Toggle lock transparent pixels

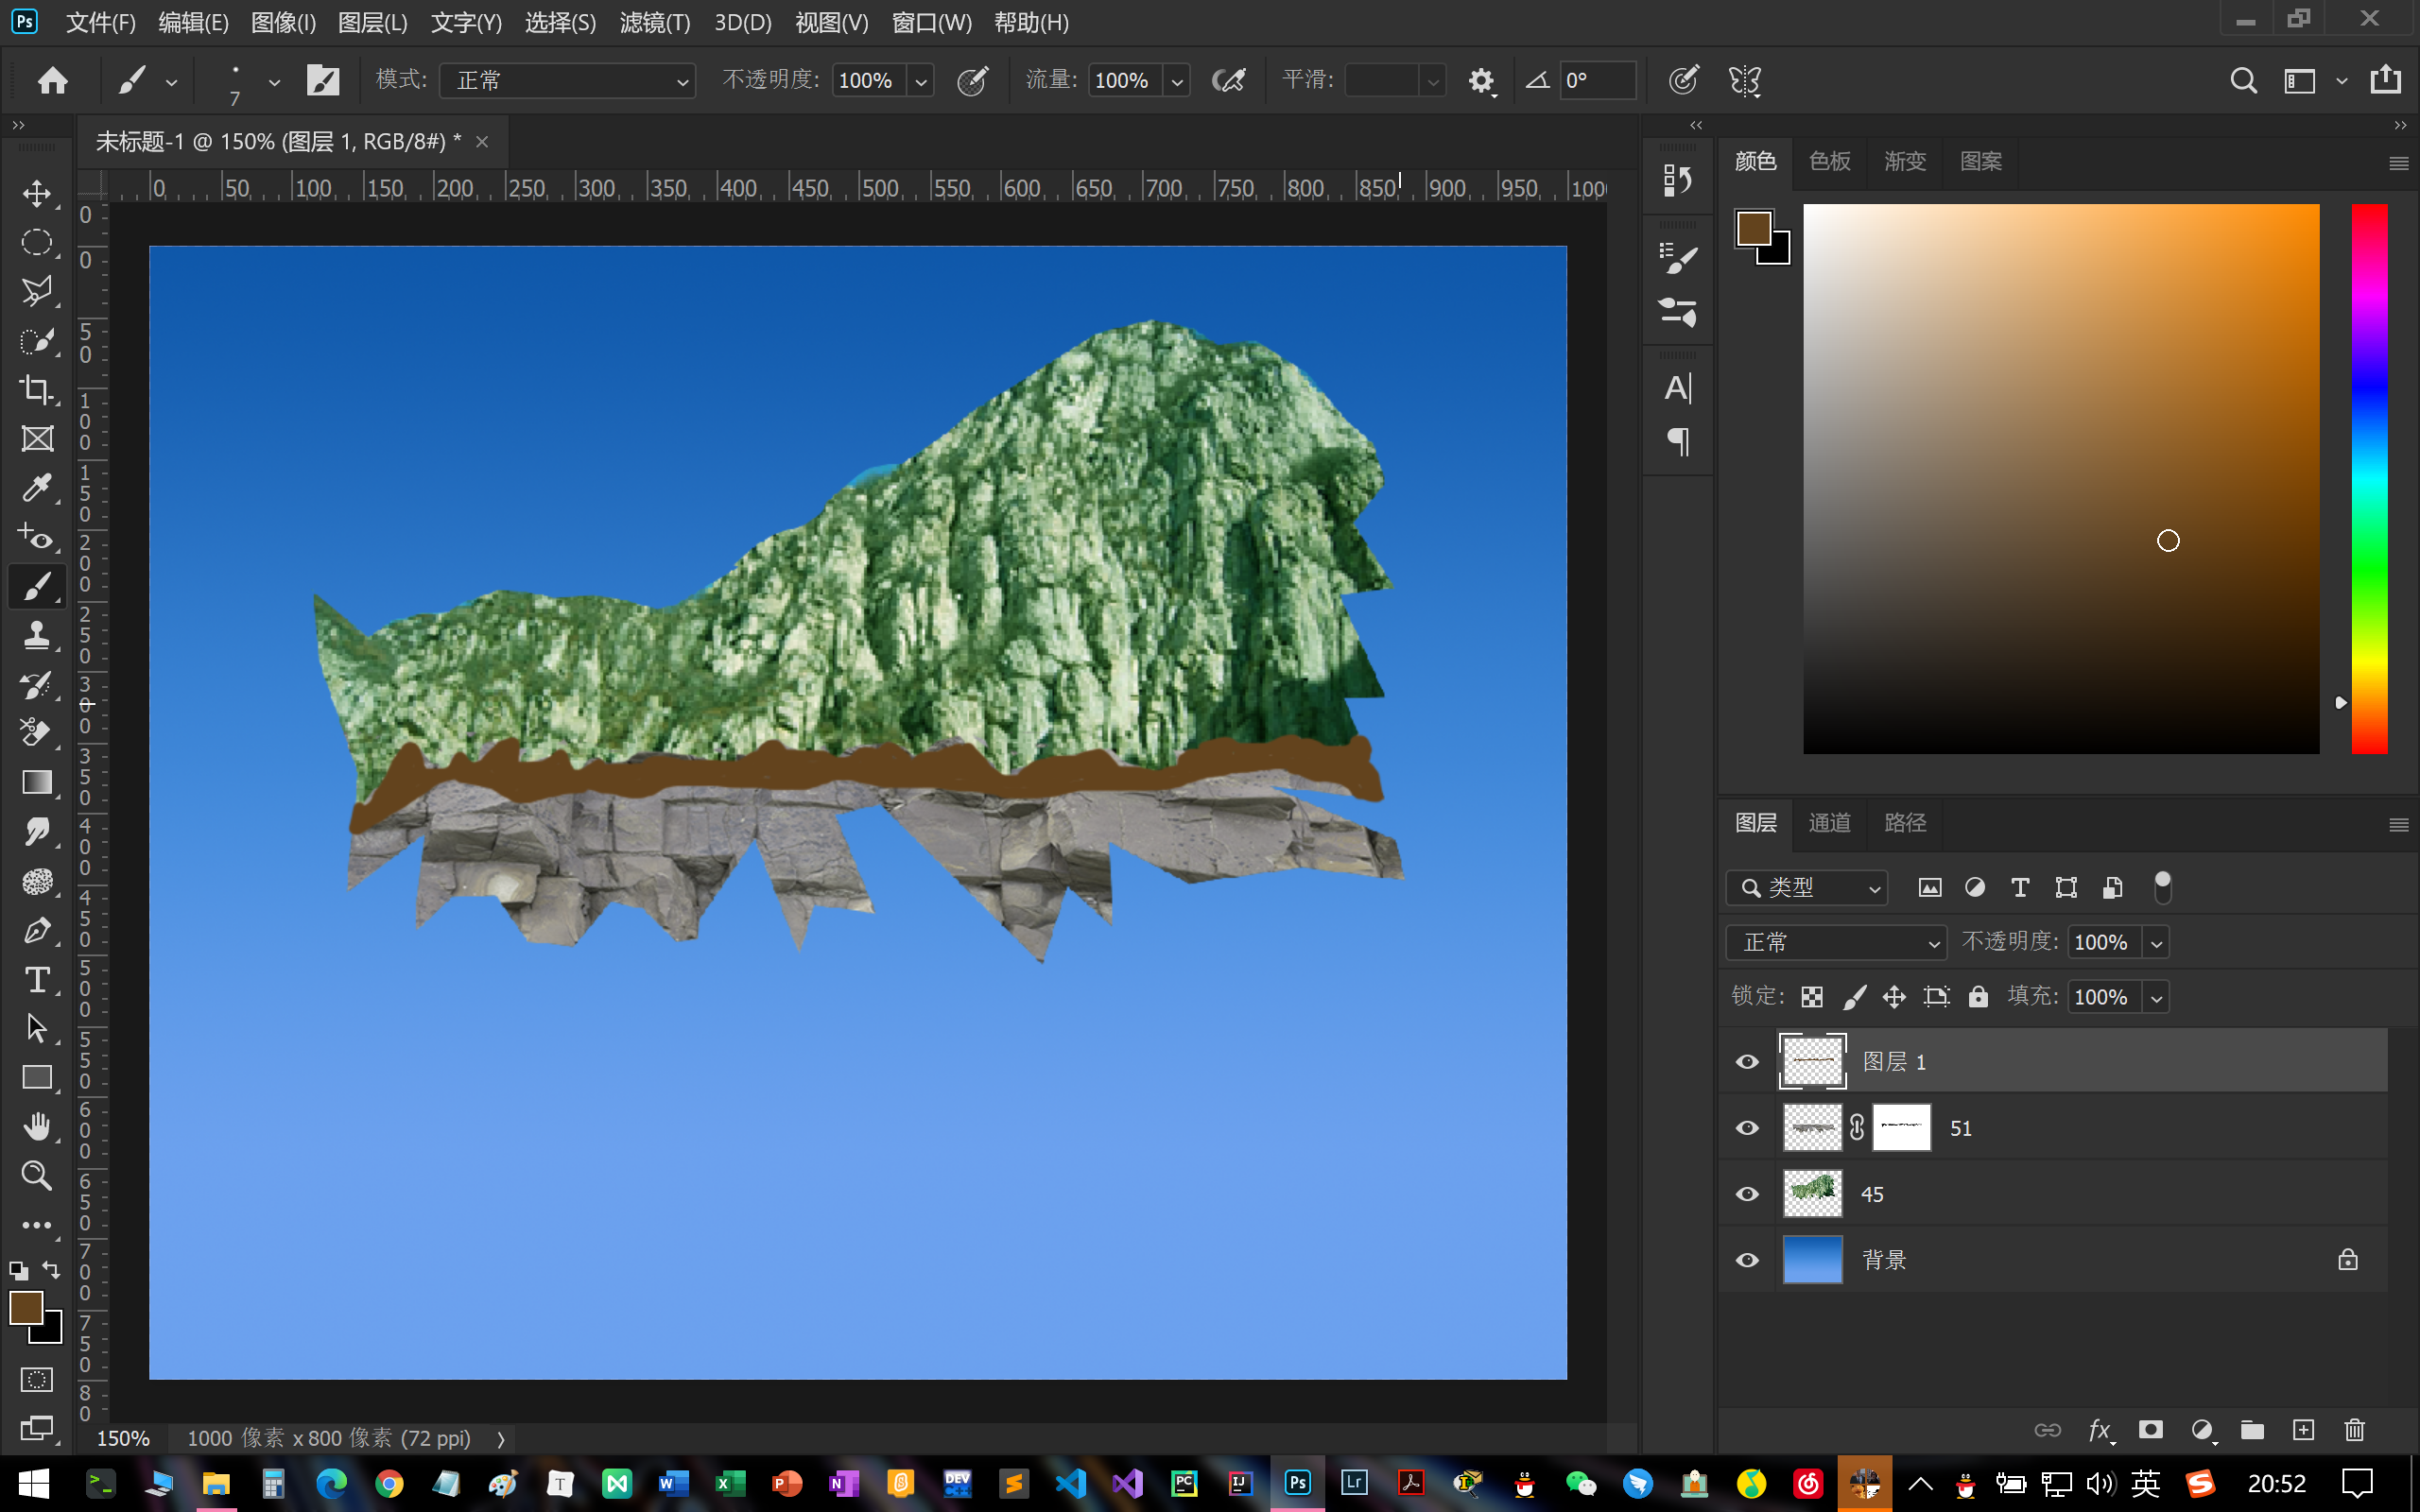pos(1812,996)
